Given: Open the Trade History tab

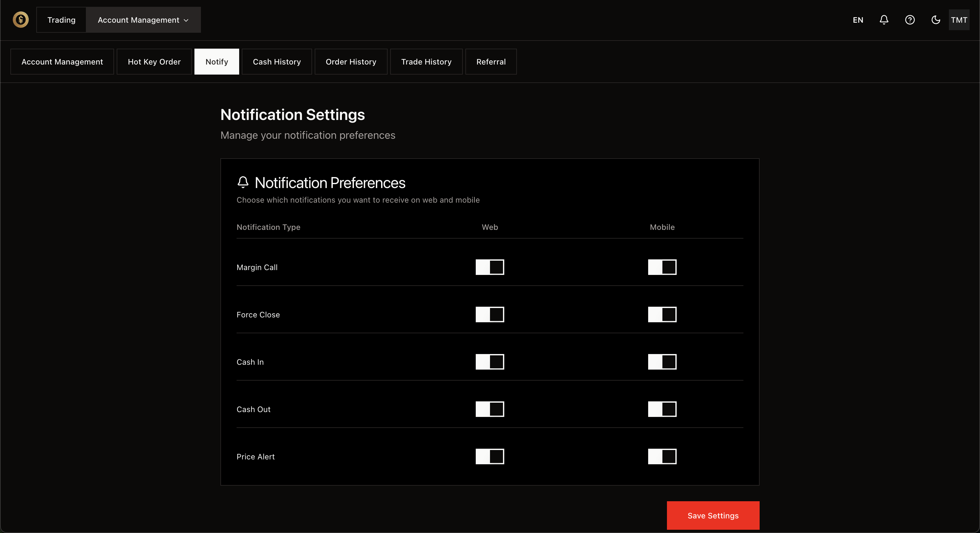Looking at the screenshot, I should (426, 62).
